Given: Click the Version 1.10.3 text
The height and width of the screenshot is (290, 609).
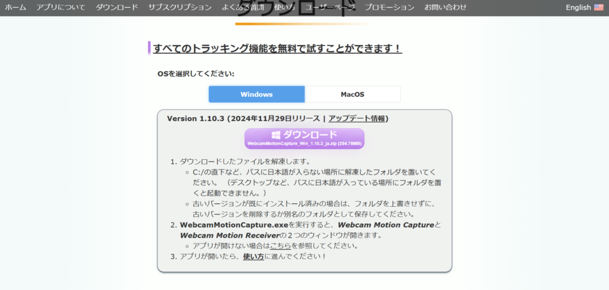Looking at the screenshot, I should (196, 118).
